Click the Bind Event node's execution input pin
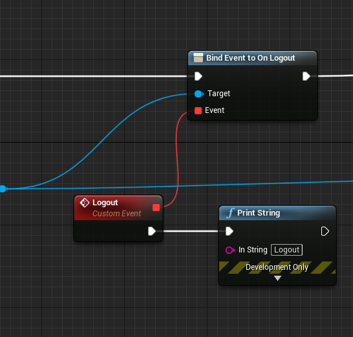This screenshot has width=353, height=337. click(198, 76)
